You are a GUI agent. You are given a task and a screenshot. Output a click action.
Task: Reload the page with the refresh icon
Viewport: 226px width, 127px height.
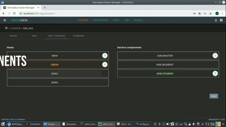(x=14, y=13)
